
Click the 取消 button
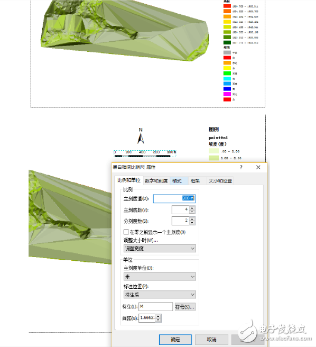point(211,340)
